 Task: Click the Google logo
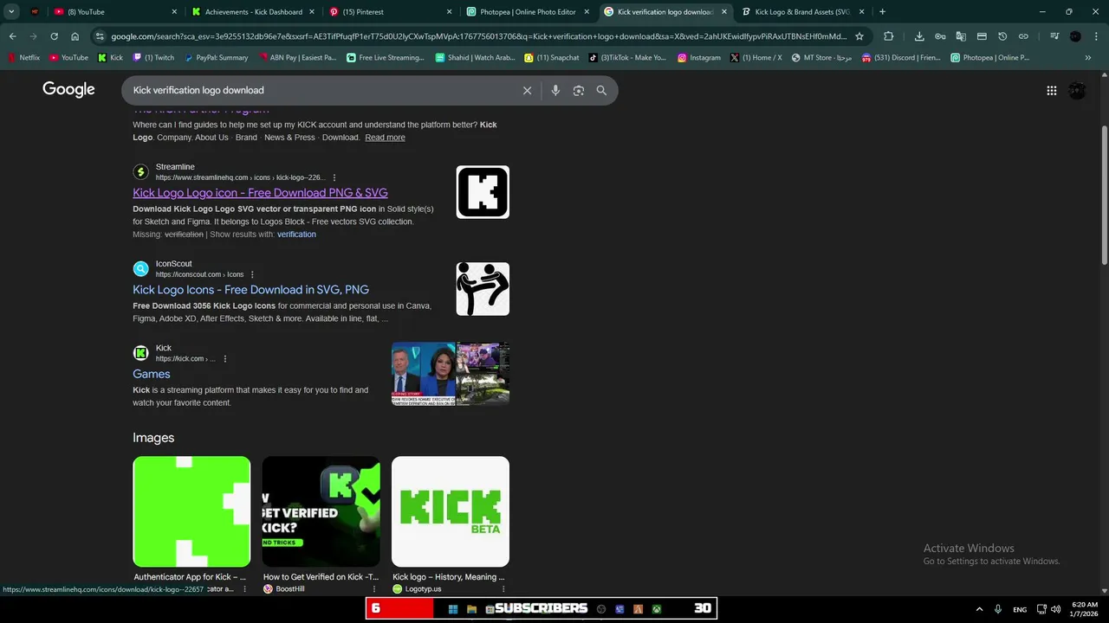pos(68,90)
